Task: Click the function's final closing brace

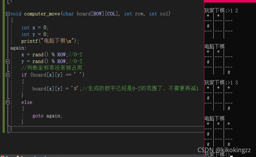Action: [x=11, y=129]
